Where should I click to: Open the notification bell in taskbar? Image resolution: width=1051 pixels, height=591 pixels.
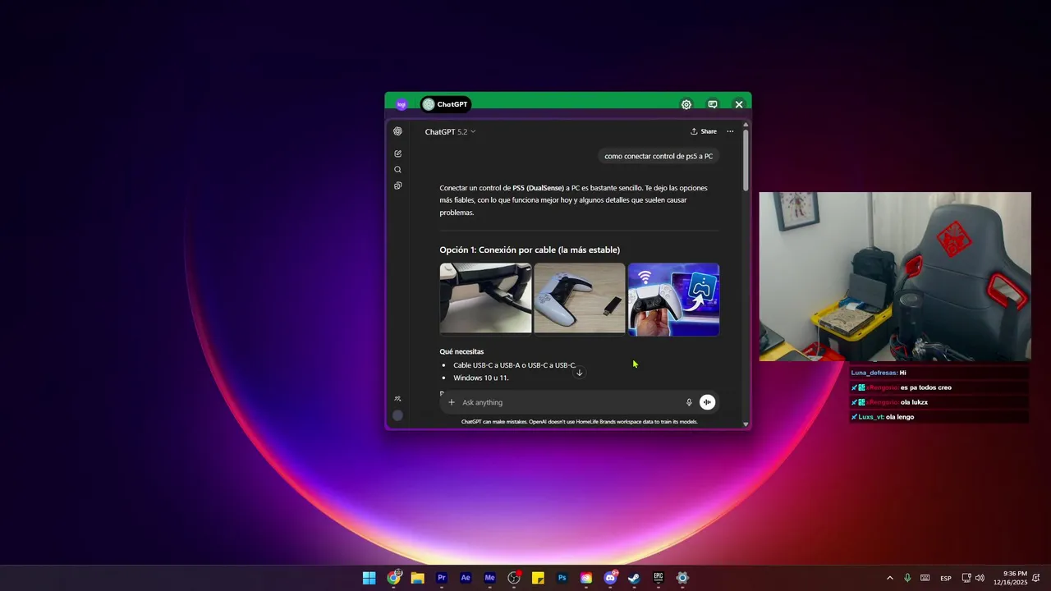(1036, 578)
